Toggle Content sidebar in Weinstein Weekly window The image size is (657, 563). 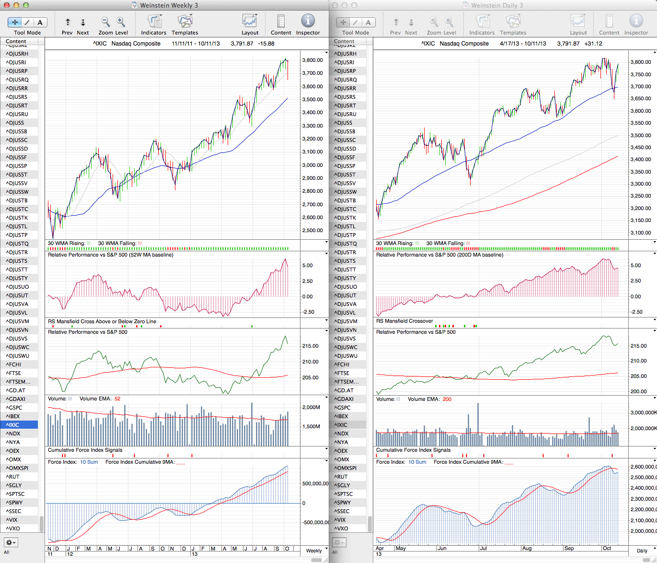tap(281, 22)
